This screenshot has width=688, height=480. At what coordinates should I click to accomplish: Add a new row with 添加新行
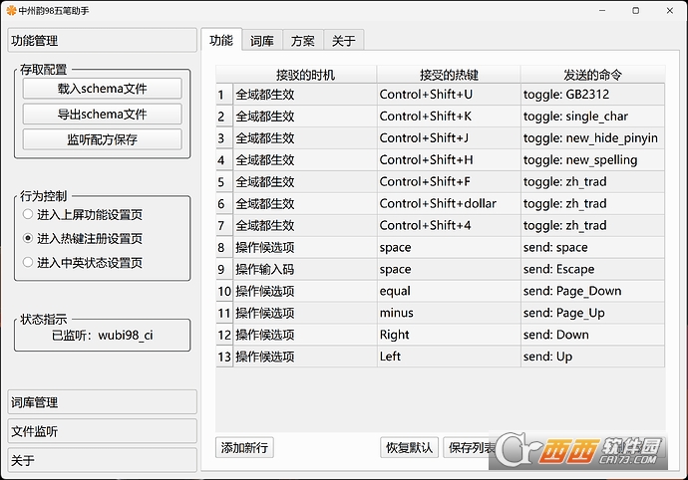pyautogui.click(x=244, y=447)
